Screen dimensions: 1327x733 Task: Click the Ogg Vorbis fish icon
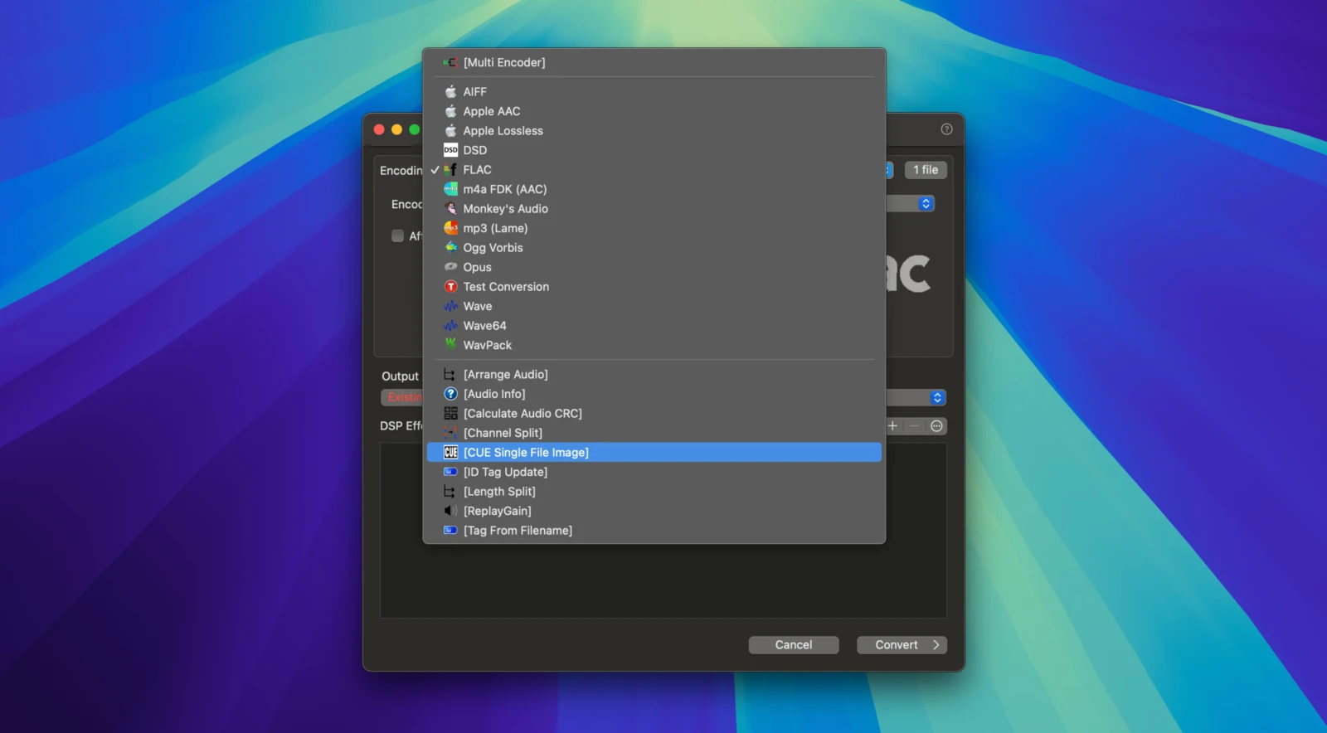pyautogui.click(x=450, y=248)
